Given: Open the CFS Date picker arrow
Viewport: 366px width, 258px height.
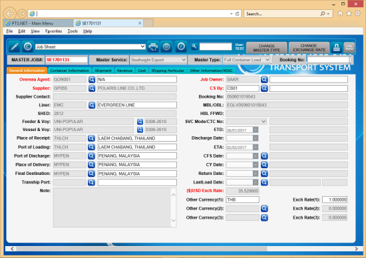Looking at the screenshot, I should [256, 156].
